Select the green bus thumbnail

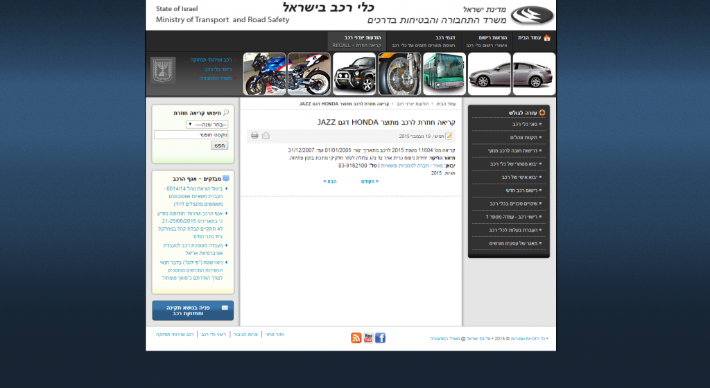tap(444, 73)
